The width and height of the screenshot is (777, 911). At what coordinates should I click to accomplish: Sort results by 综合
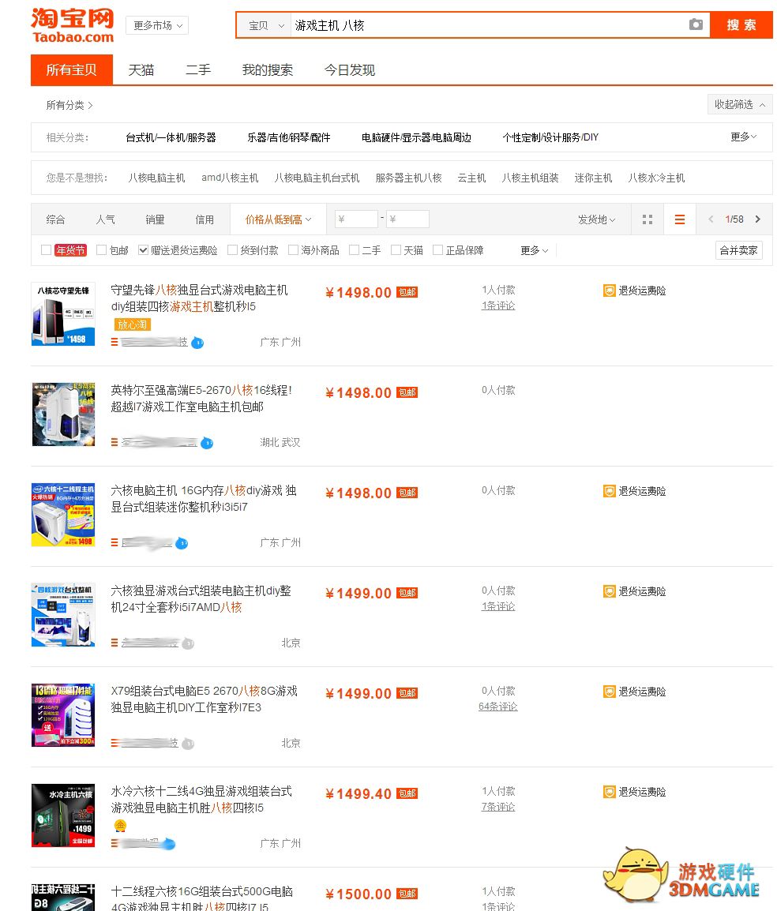[x=55, y=219]
